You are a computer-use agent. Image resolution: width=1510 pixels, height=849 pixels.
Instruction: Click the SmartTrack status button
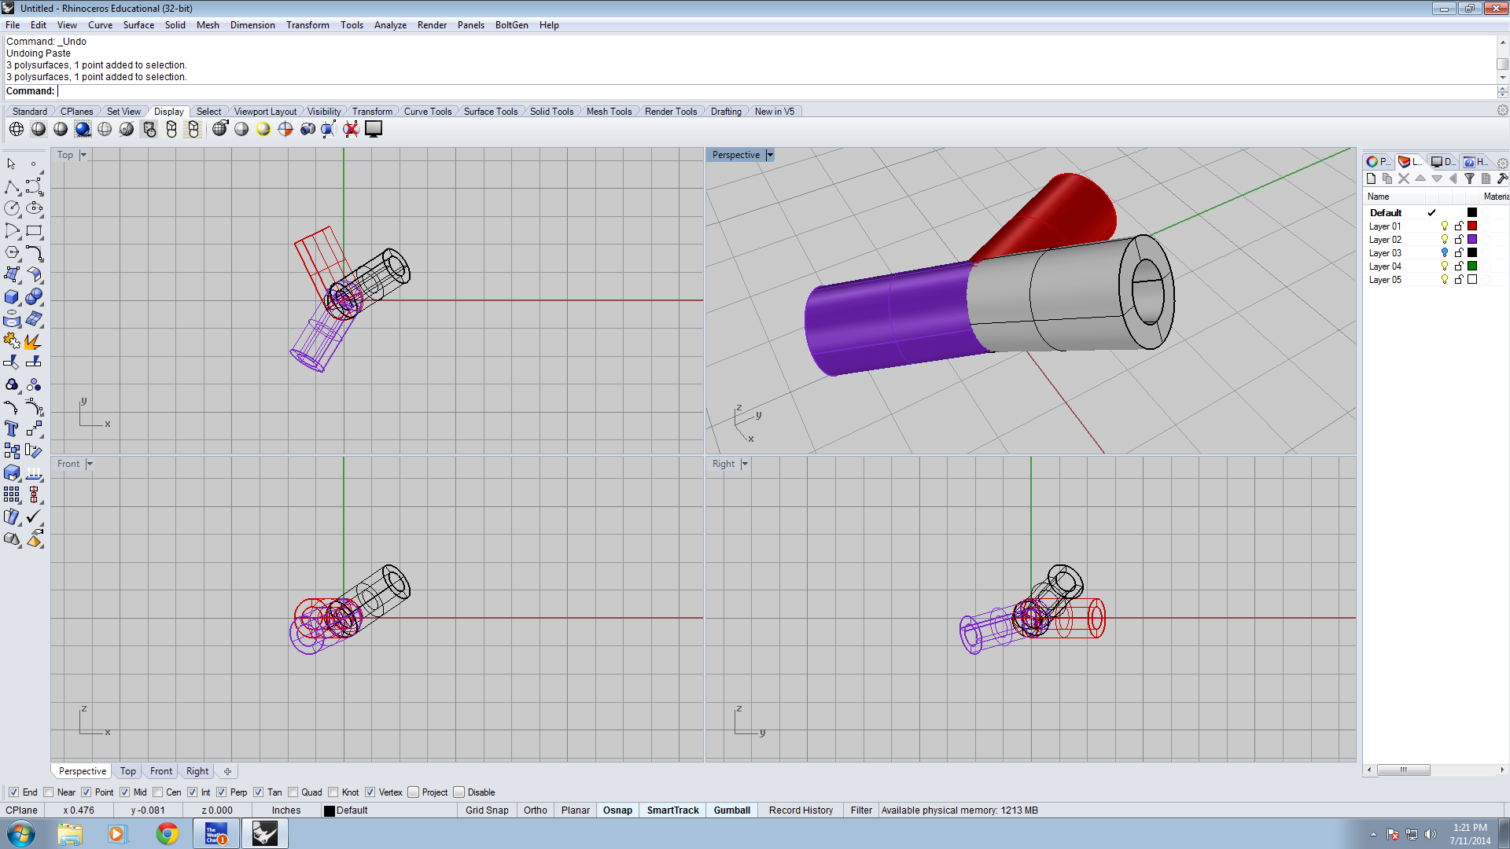[x=673, y=810]
